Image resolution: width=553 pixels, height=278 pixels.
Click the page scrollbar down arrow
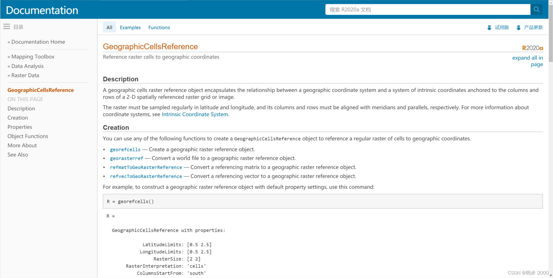click(x=550, y=275)
